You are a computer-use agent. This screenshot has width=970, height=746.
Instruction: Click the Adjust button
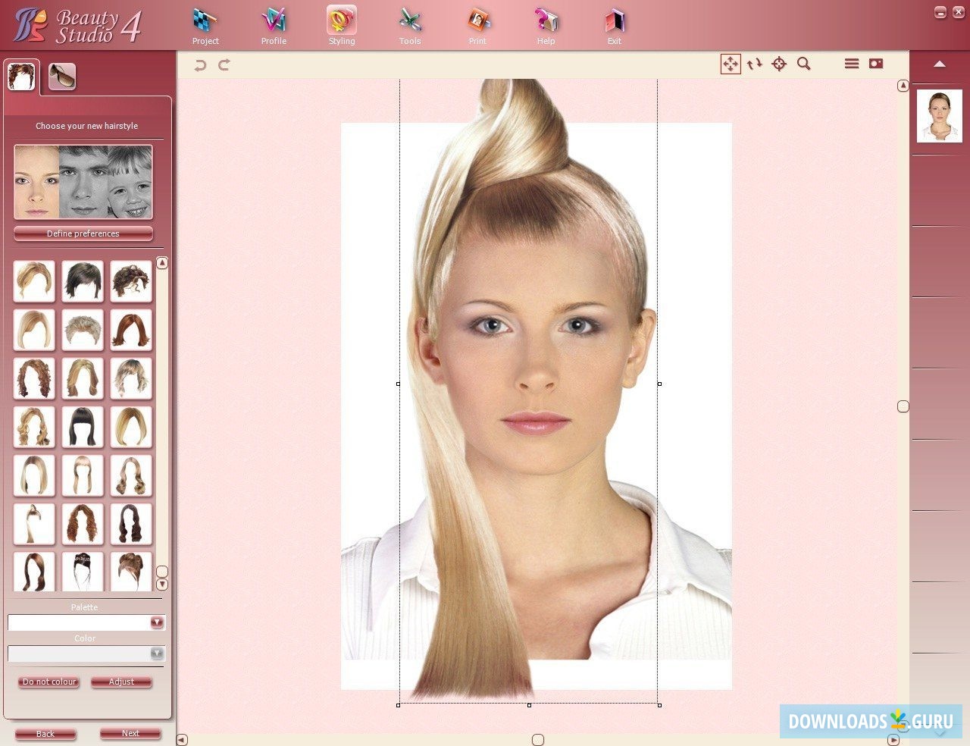[x=121, y=682]
